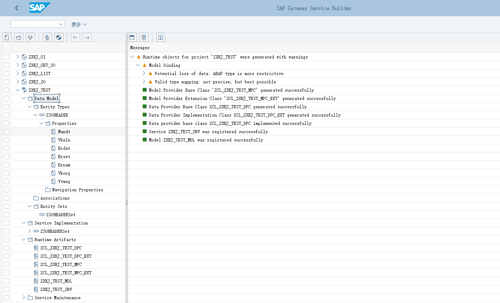Viewport: 500px width, 303px height.
Task: Click document icon of ZCL_ZXKJ_TEST_MPC_EXT
Action: [x=36, y=273]
